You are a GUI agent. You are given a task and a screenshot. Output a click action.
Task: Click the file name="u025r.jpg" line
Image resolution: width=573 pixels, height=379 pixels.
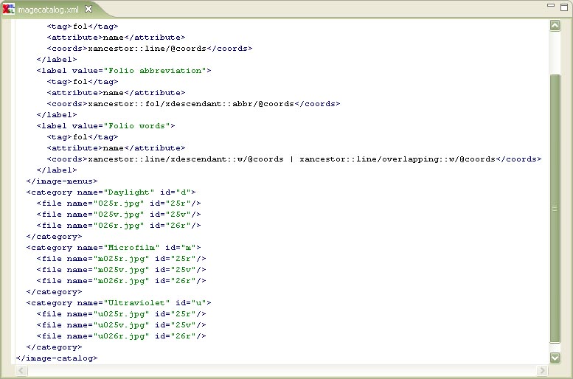pyautogui.click(x=121, y=314)
